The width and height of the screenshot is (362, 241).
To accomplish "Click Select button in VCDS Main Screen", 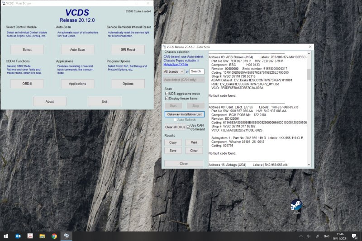I will pyautogui.click(x=27, y=49).
